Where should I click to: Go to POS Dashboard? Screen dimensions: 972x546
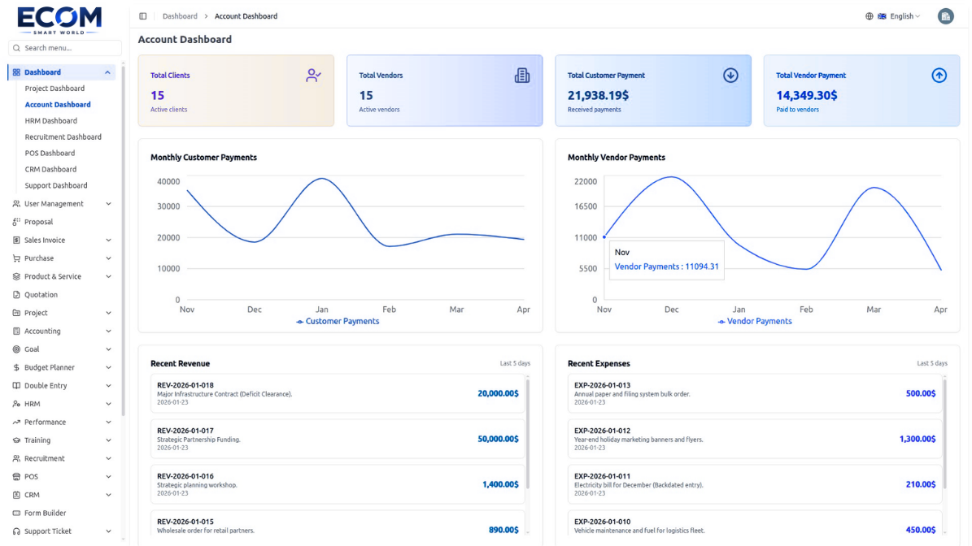point(50,153)
